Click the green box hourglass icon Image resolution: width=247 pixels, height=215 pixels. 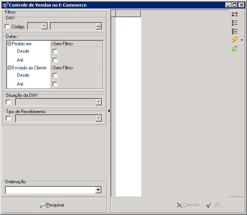(235, 48)
